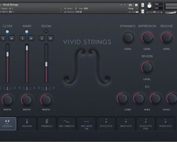Open the instrument info icon
The image size is (177, 142).
click(x=136, y=5)
